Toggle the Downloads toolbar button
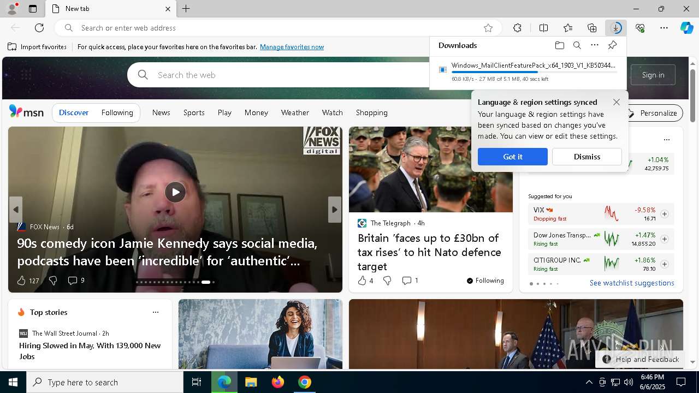699x393 pixels. click(616, 28)
